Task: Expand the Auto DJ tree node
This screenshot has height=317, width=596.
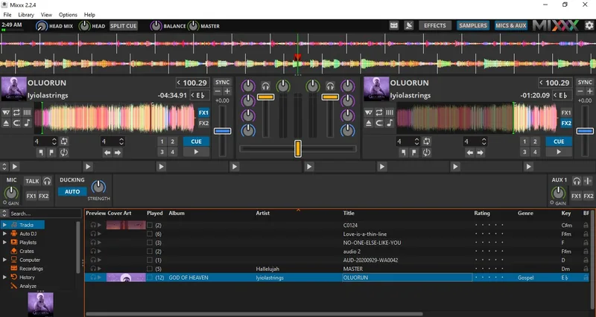Action: [x=4, y=234]
